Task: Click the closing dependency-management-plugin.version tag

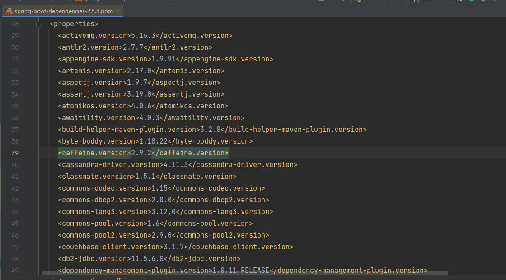Action: tap(348, 271)
